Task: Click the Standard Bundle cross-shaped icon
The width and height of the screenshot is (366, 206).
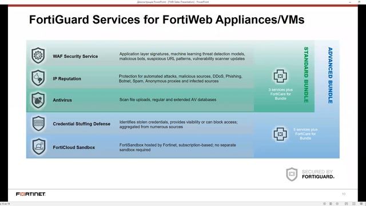Action: 280,76
